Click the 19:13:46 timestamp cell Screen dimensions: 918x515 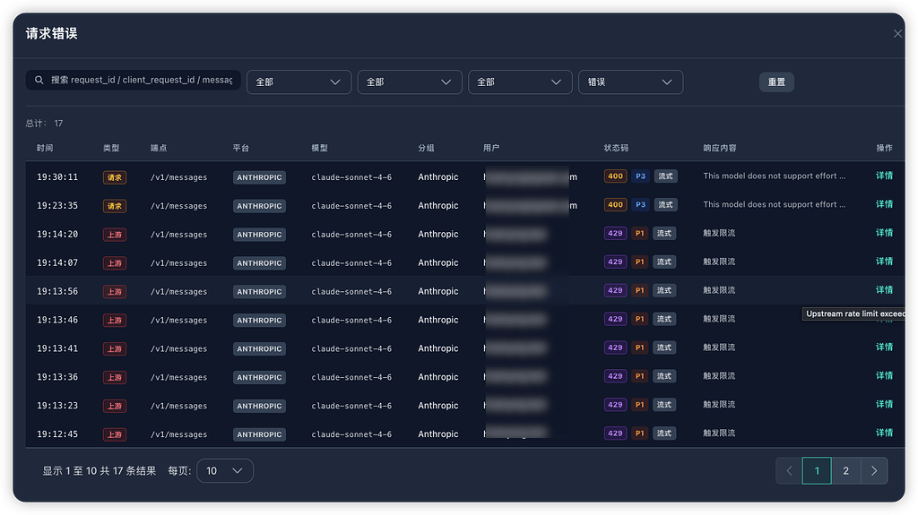click(57, 320)
